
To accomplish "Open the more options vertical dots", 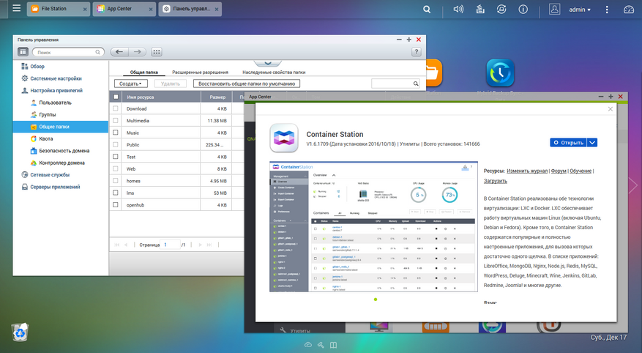I will click(x=607, y=10).
